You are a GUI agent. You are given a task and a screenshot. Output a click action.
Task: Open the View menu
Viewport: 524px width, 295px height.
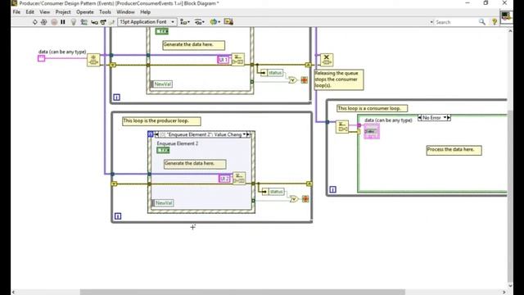point(44,12)
